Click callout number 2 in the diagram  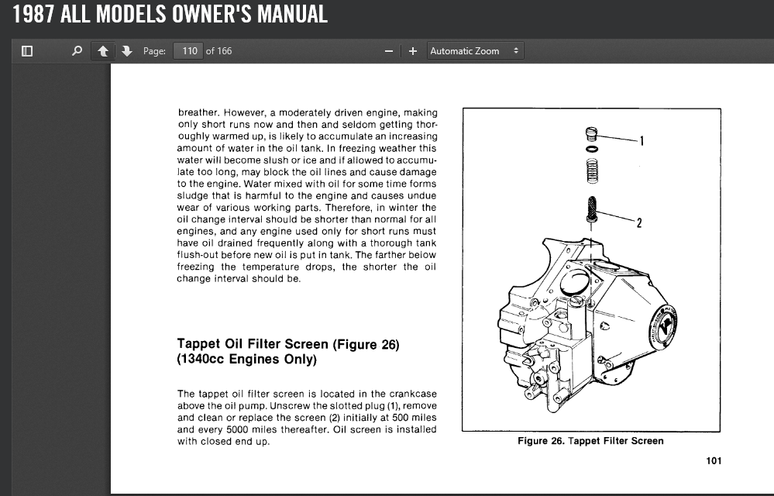click(639, 223)
